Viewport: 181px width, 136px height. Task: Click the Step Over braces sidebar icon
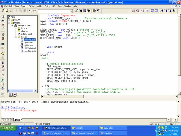coord(3,67)
